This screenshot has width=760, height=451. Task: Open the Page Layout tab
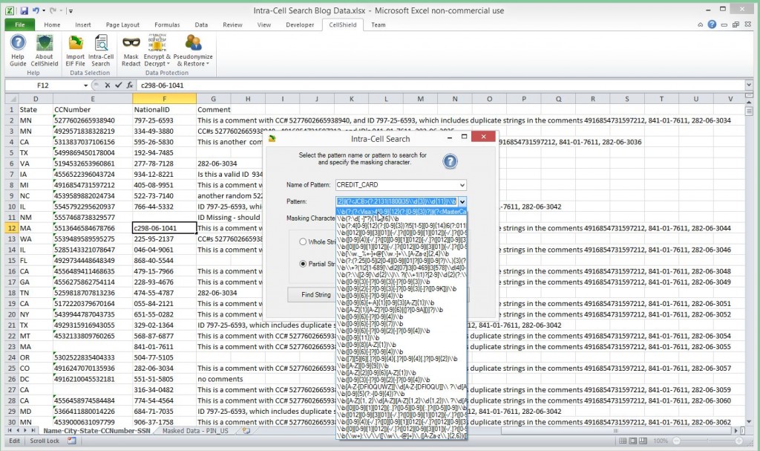pyautogui.click(x=122, y=25)
